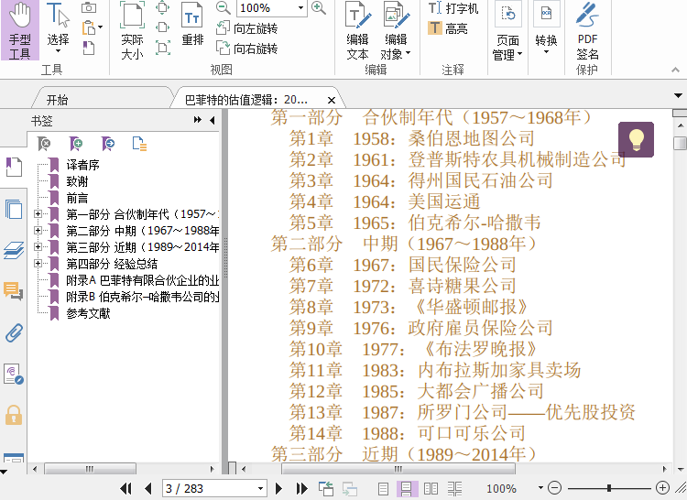Select the Highlight (高亮) tool

pos(448,28)
